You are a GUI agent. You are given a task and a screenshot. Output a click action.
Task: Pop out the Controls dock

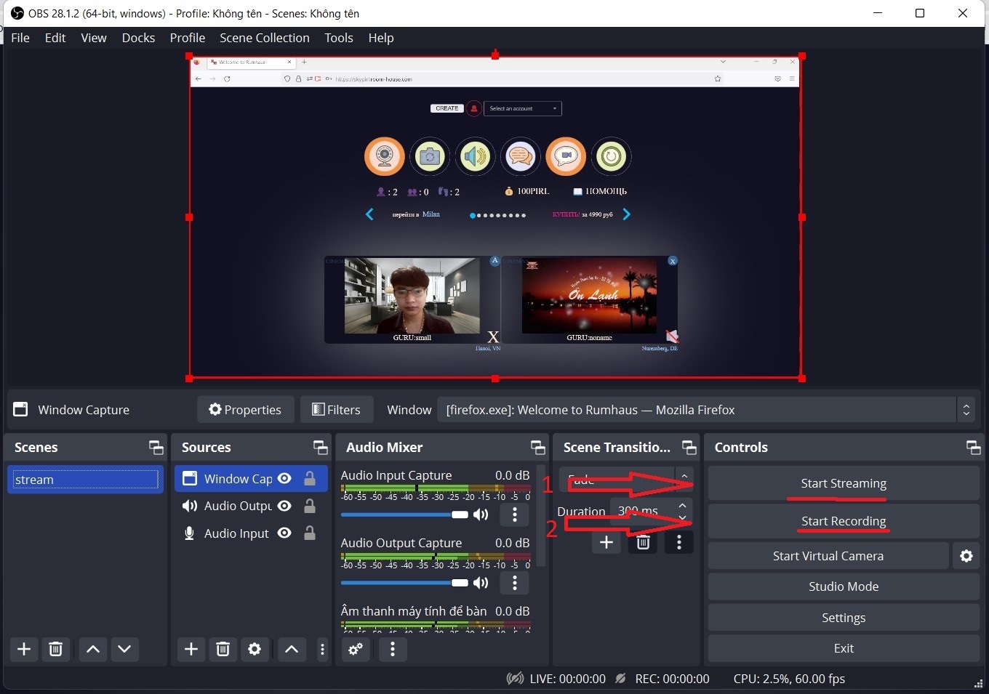973,448
